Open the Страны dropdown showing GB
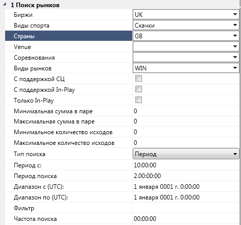 point(186,36)
